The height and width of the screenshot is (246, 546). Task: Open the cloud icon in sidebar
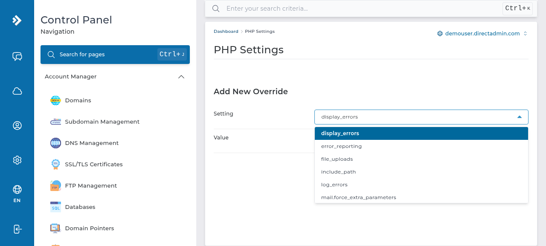coord(17,91)
